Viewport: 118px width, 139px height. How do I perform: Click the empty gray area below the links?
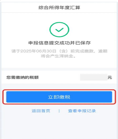[x=59, y=126]
